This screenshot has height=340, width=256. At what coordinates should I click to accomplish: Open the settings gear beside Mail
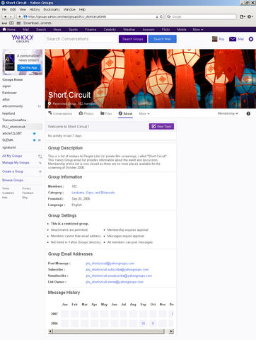click(251, 39)
